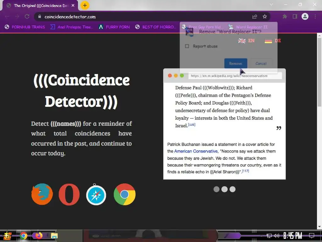
Task: Select the middle carousel dot
Action: 225,189
